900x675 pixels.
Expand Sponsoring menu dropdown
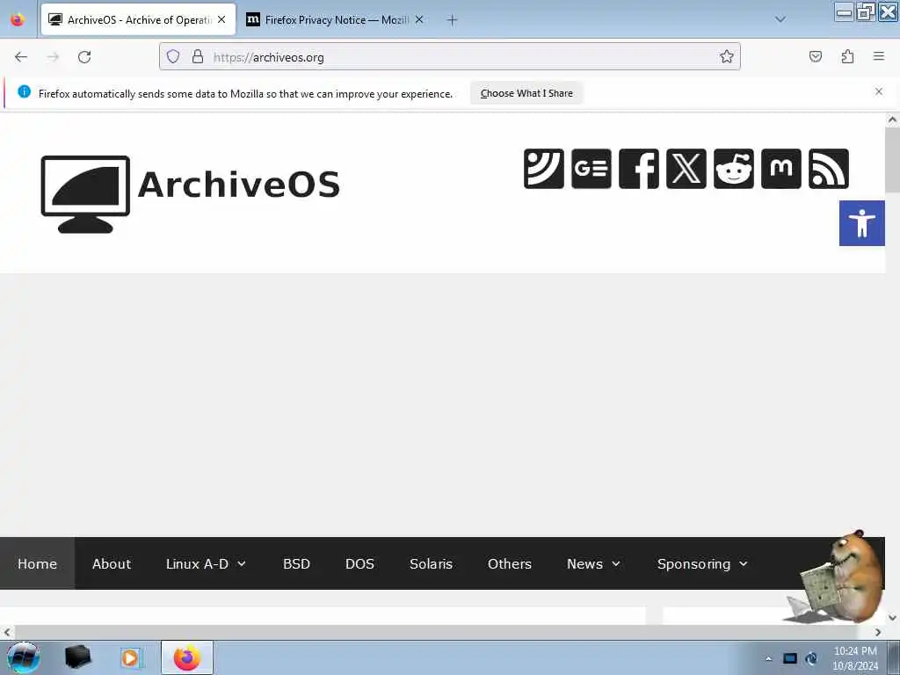(703, 563)
